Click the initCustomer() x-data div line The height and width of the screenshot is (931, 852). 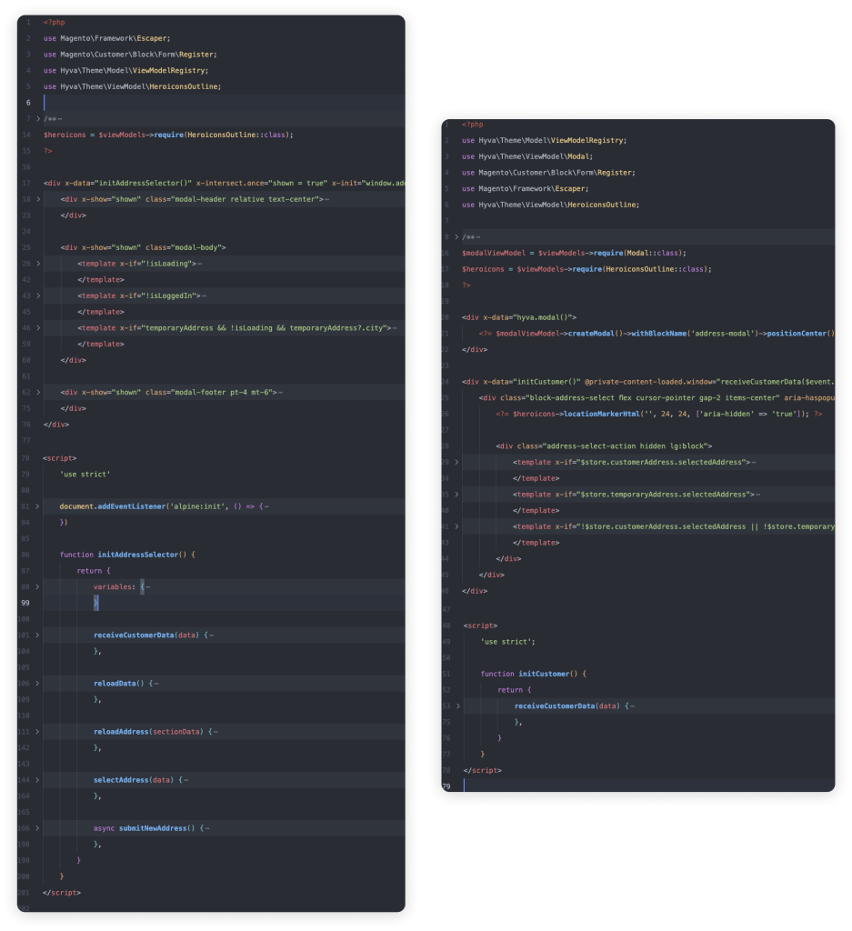click(648, 382)
